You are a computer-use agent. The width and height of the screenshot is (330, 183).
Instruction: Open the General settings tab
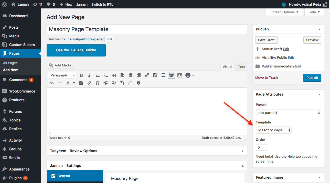(75, 176)
